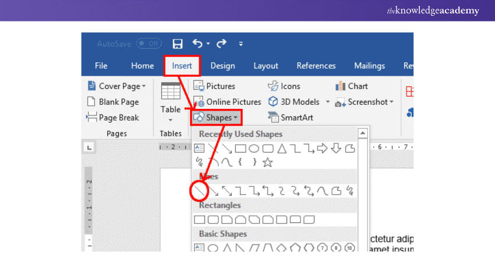Select the 5-point star in recent shapes

tap(267, 162)
